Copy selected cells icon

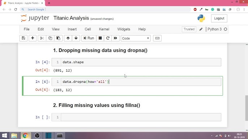(x=50, y=38)
